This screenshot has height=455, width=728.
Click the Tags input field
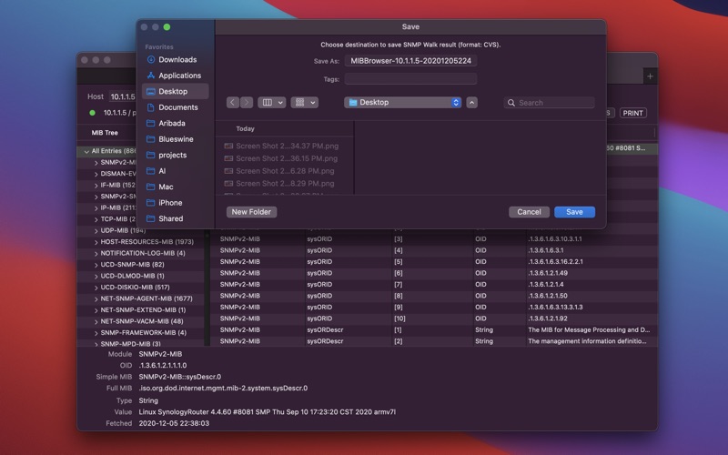coord(410,79)
